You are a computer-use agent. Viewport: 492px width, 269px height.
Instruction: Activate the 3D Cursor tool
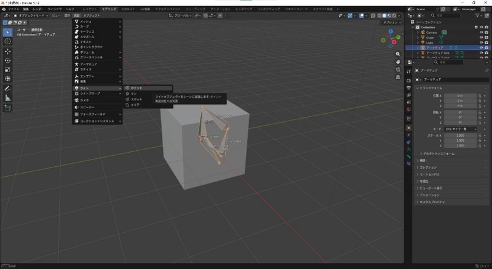[8, 41]
